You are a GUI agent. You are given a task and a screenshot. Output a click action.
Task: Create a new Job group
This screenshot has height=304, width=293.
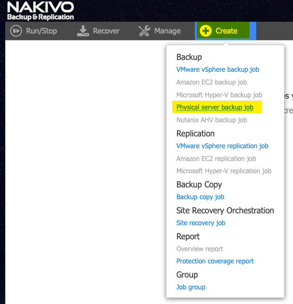pyautogui.click(x=191, y=287)
